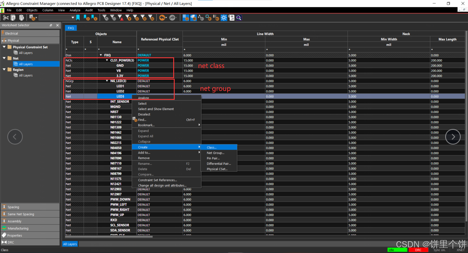The height and width of the screenshot is (253, 468).
Task: Click the hierarchy nodes toolbar icon
Action: point(201,18)
